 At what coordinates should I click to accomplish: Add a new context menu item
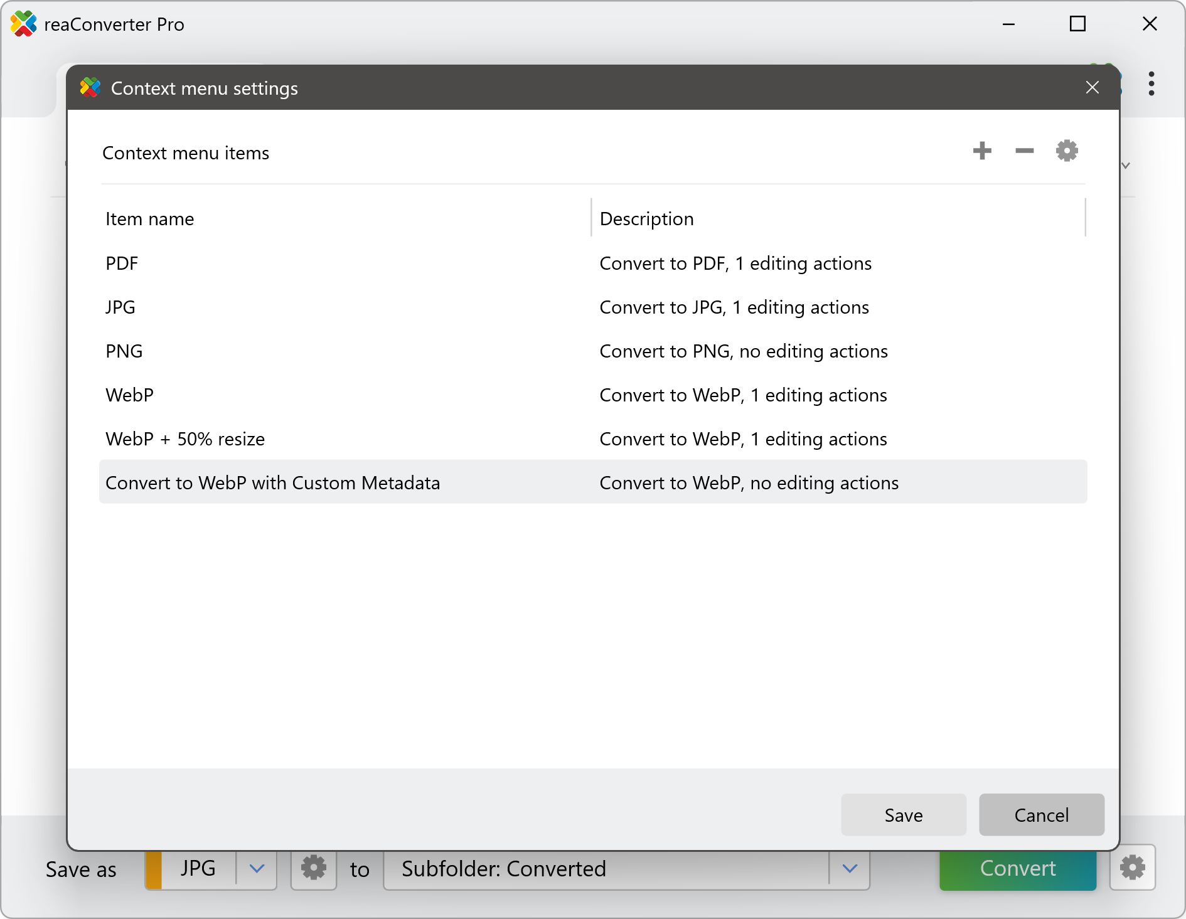(982, 151)
